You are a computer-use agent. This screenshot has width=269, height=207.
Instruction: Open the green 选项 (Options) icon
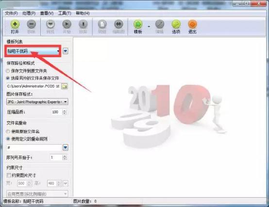tap(176, 24)
